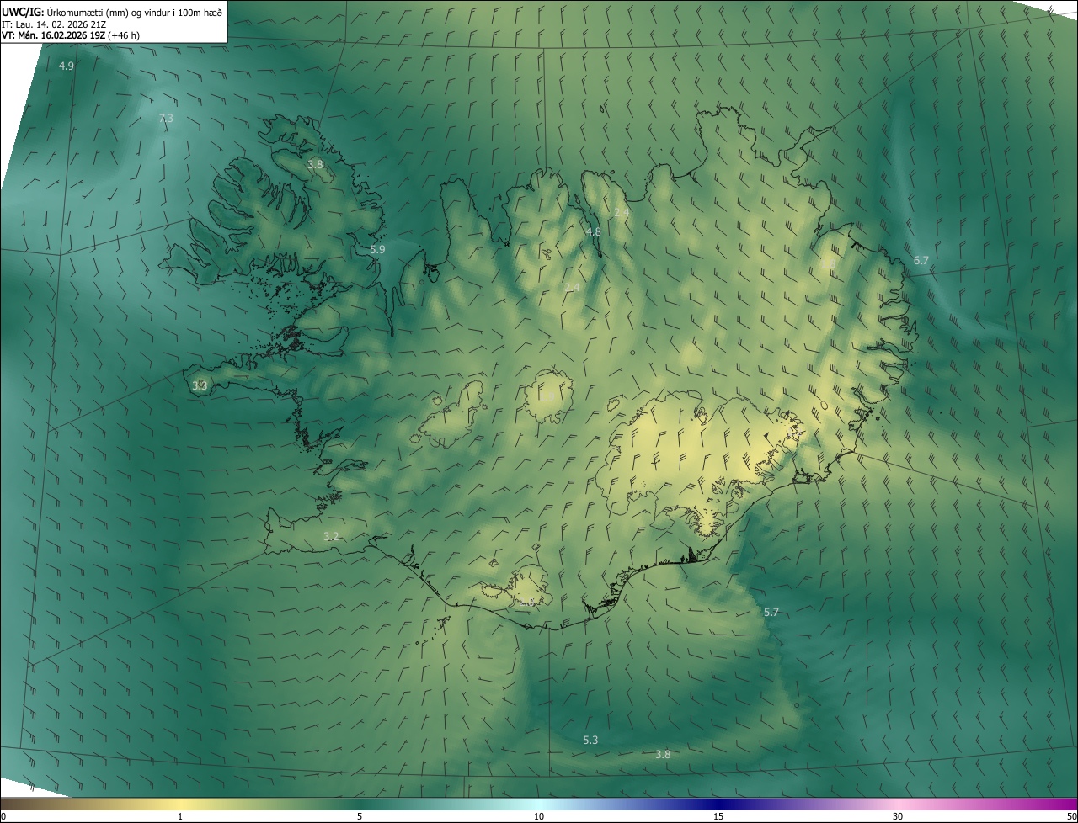1078x823 pixels.
Task: Click the 5.9 value label on the map
Action: click(377, 249)
